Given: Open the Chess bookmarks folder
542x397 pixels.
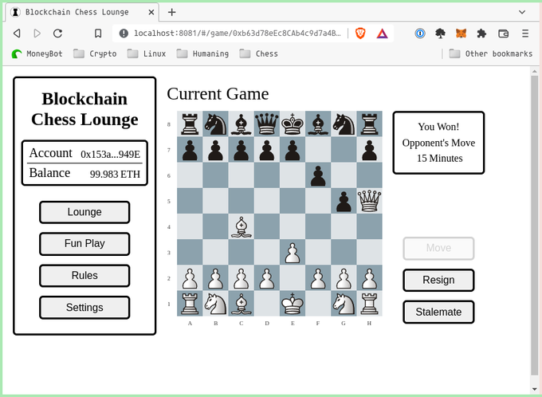Looking at the screenshot, I should 258,53.
